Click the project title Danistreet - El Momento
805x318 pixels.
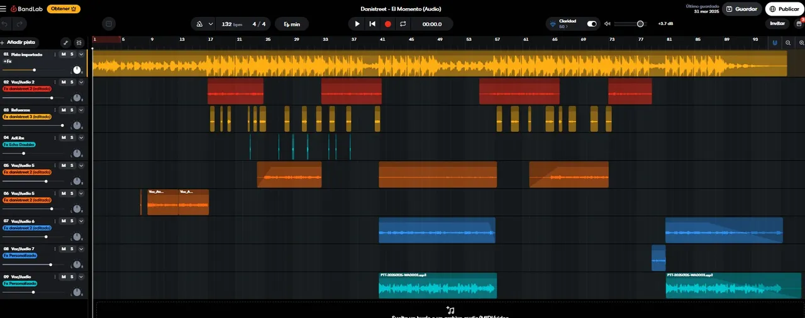pyautogui.click(x=401, y=9)
